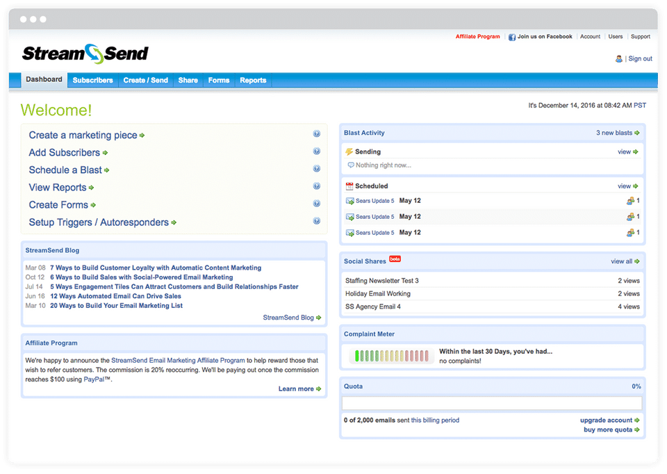
Task: Click the subscribers icon on the first scheduled blast
Action: pyautogui.click(x=630, y=201)
